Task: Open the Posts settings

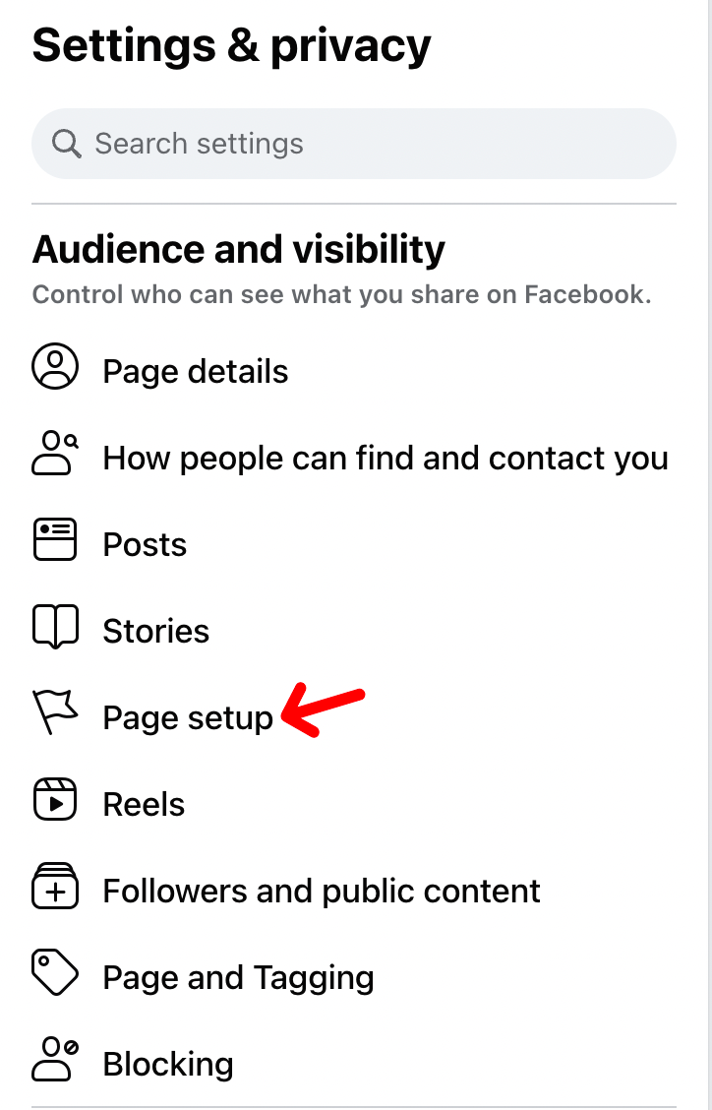Action: click(144, 544)
